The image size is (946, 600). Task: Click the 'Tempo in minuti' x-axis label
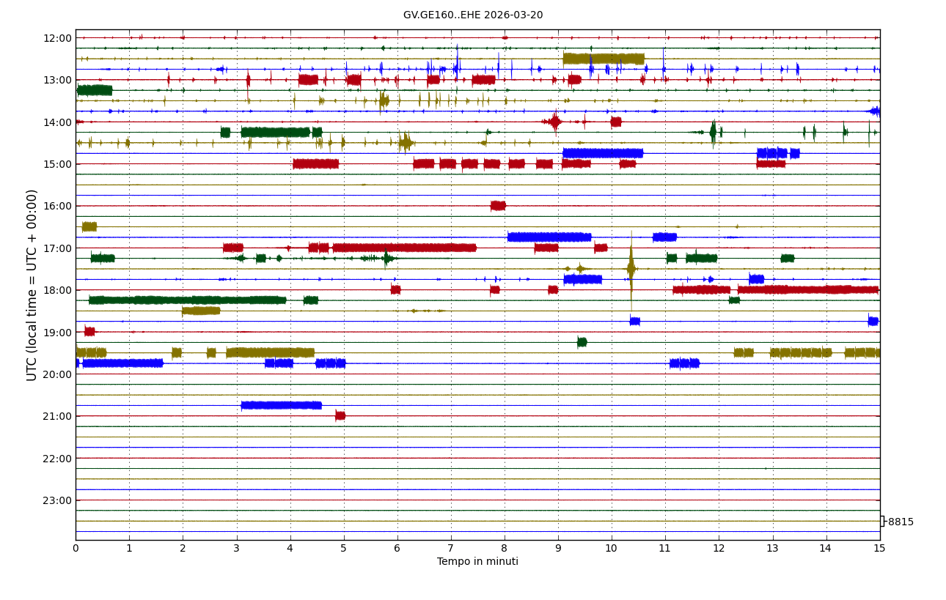click(477, 562)
